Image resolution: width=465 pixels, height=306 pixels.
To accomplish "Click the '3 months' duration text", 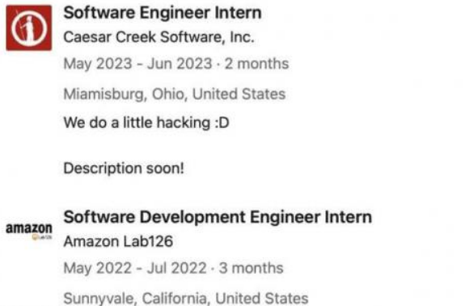I will pyautogui.click(x=252, y=268).
